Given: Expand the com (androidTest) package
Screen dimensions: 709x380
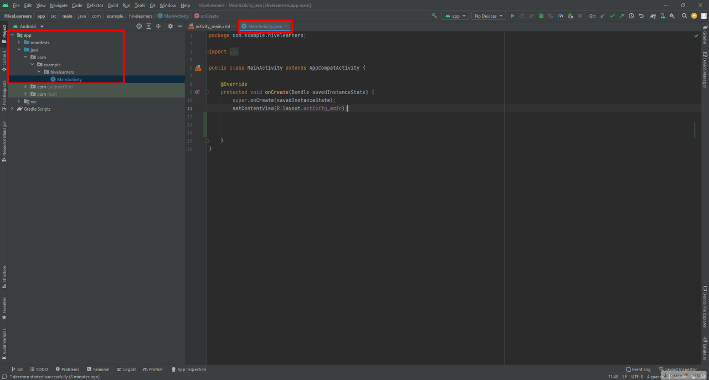Looking at the screenshot, I should tap(25, 87).
